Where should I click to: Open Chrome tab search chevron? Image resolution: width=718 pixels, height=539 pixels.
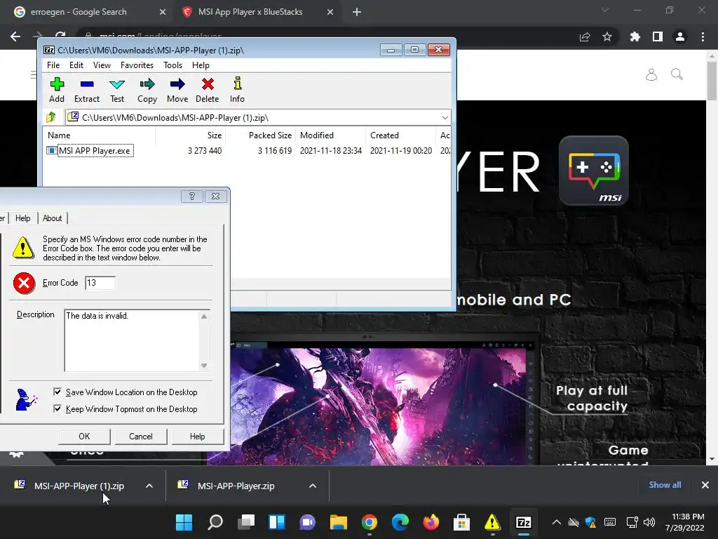605,10
